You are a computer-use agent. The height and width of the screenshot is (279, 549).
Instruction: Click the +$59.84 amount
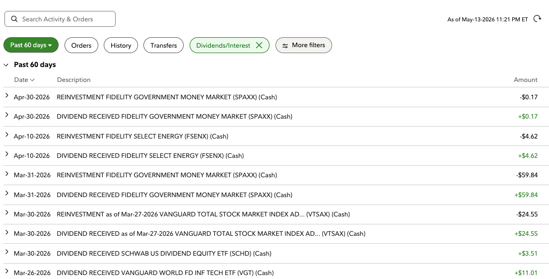(x=526, y=195)
